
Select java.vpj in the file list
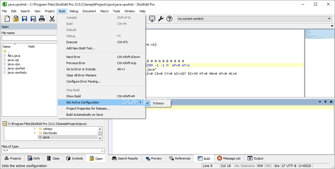tap(13, 60)
